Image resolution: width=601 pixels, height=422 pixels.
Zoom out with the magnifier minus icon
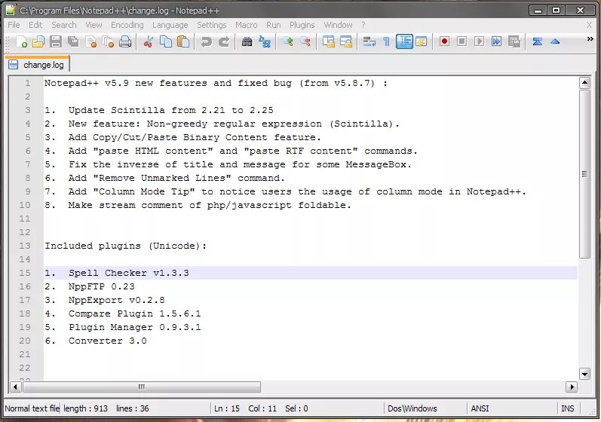coord(305,41)
